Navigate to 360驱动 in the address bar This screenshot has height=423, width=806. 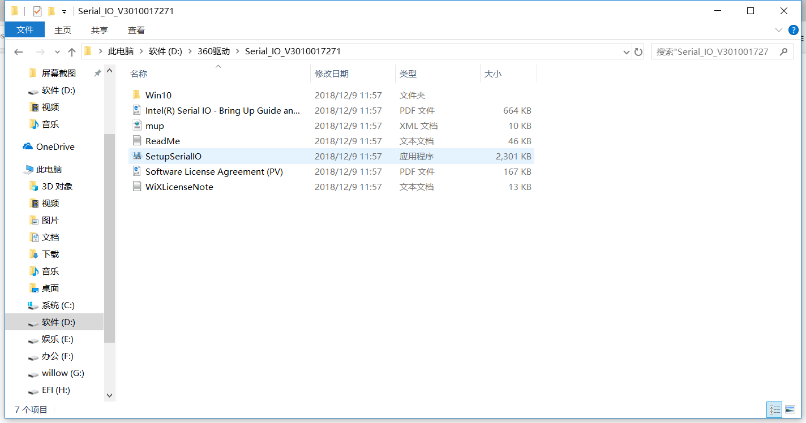(x=214, y=51)
